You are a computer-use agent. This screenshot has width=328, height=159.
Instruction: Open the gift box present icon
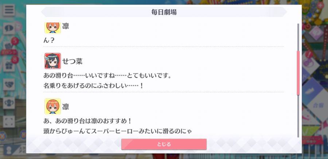coord(9,66)
